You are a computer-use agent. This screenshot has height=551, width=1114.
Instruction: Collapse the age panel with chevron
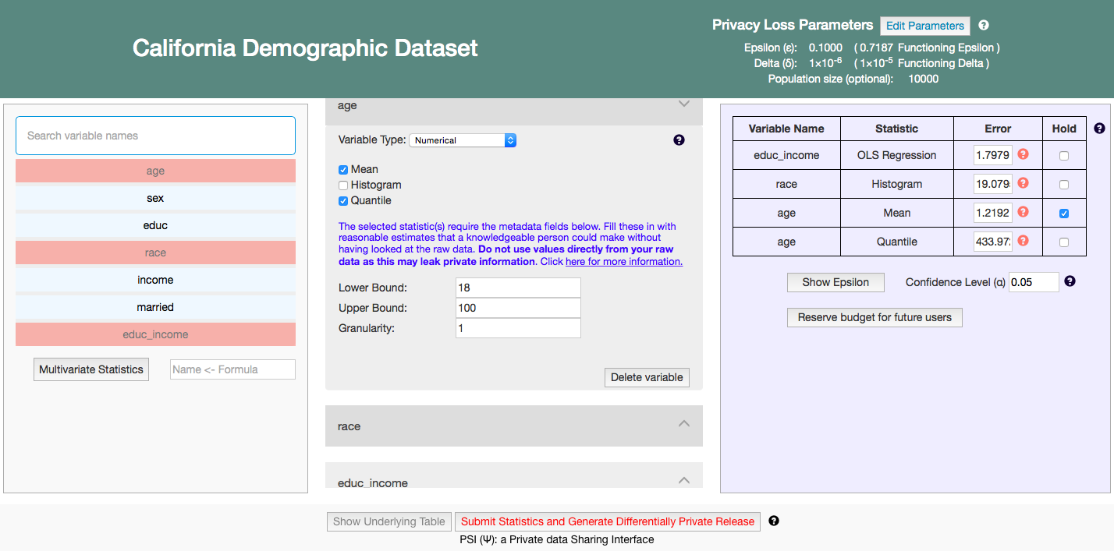(x=684, y=104)
